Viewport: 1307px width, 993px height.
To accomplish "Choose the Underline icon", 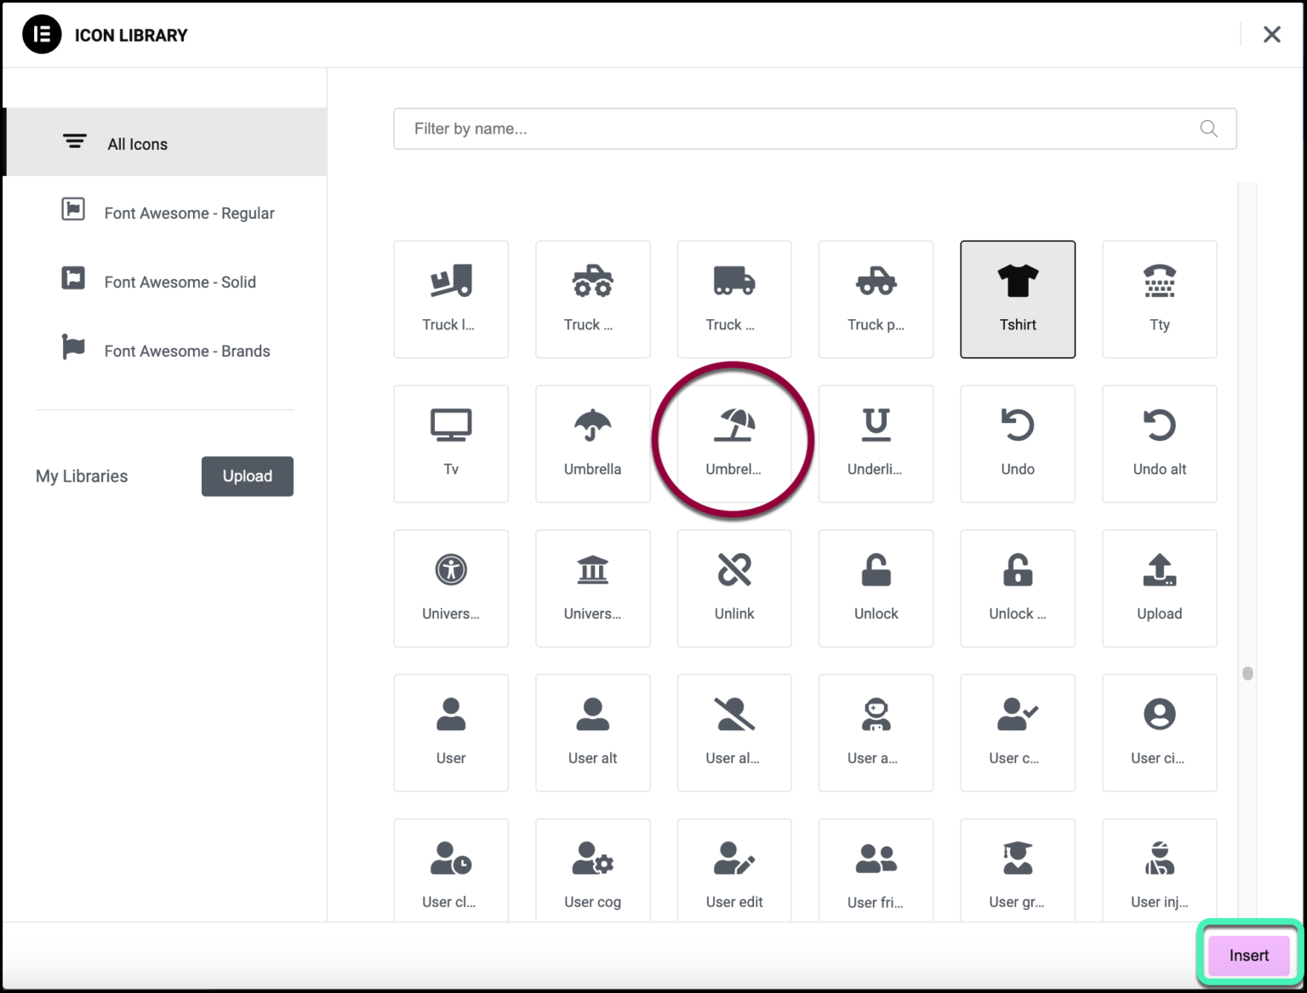I will coord(876,442).
